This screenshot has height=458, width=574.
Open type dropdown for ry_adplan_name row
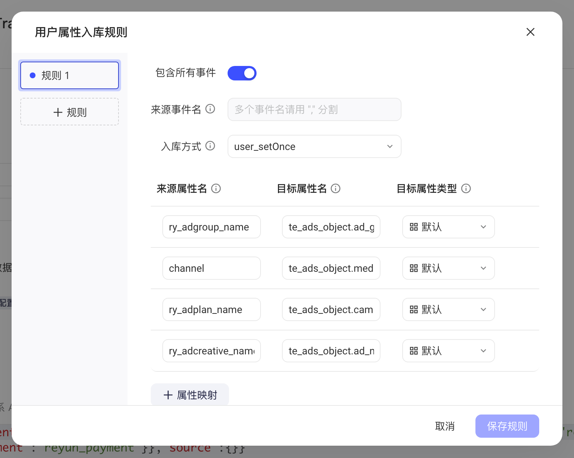point(449,309)
